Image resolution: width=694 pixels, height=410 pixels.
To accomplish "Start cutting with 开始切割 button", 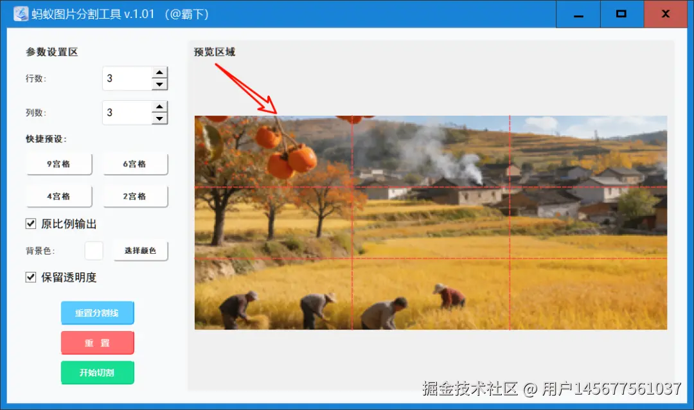I will (x=98, y=372).
